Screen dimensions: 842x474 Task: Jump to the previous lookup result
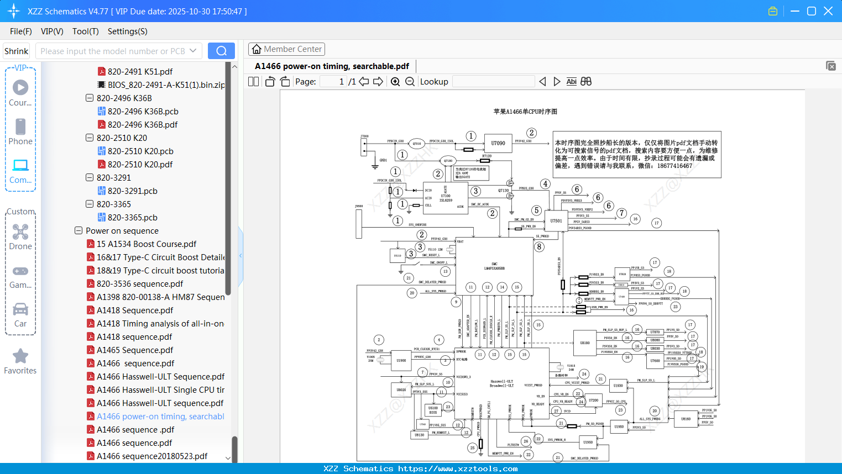click(x=542, y=82)
